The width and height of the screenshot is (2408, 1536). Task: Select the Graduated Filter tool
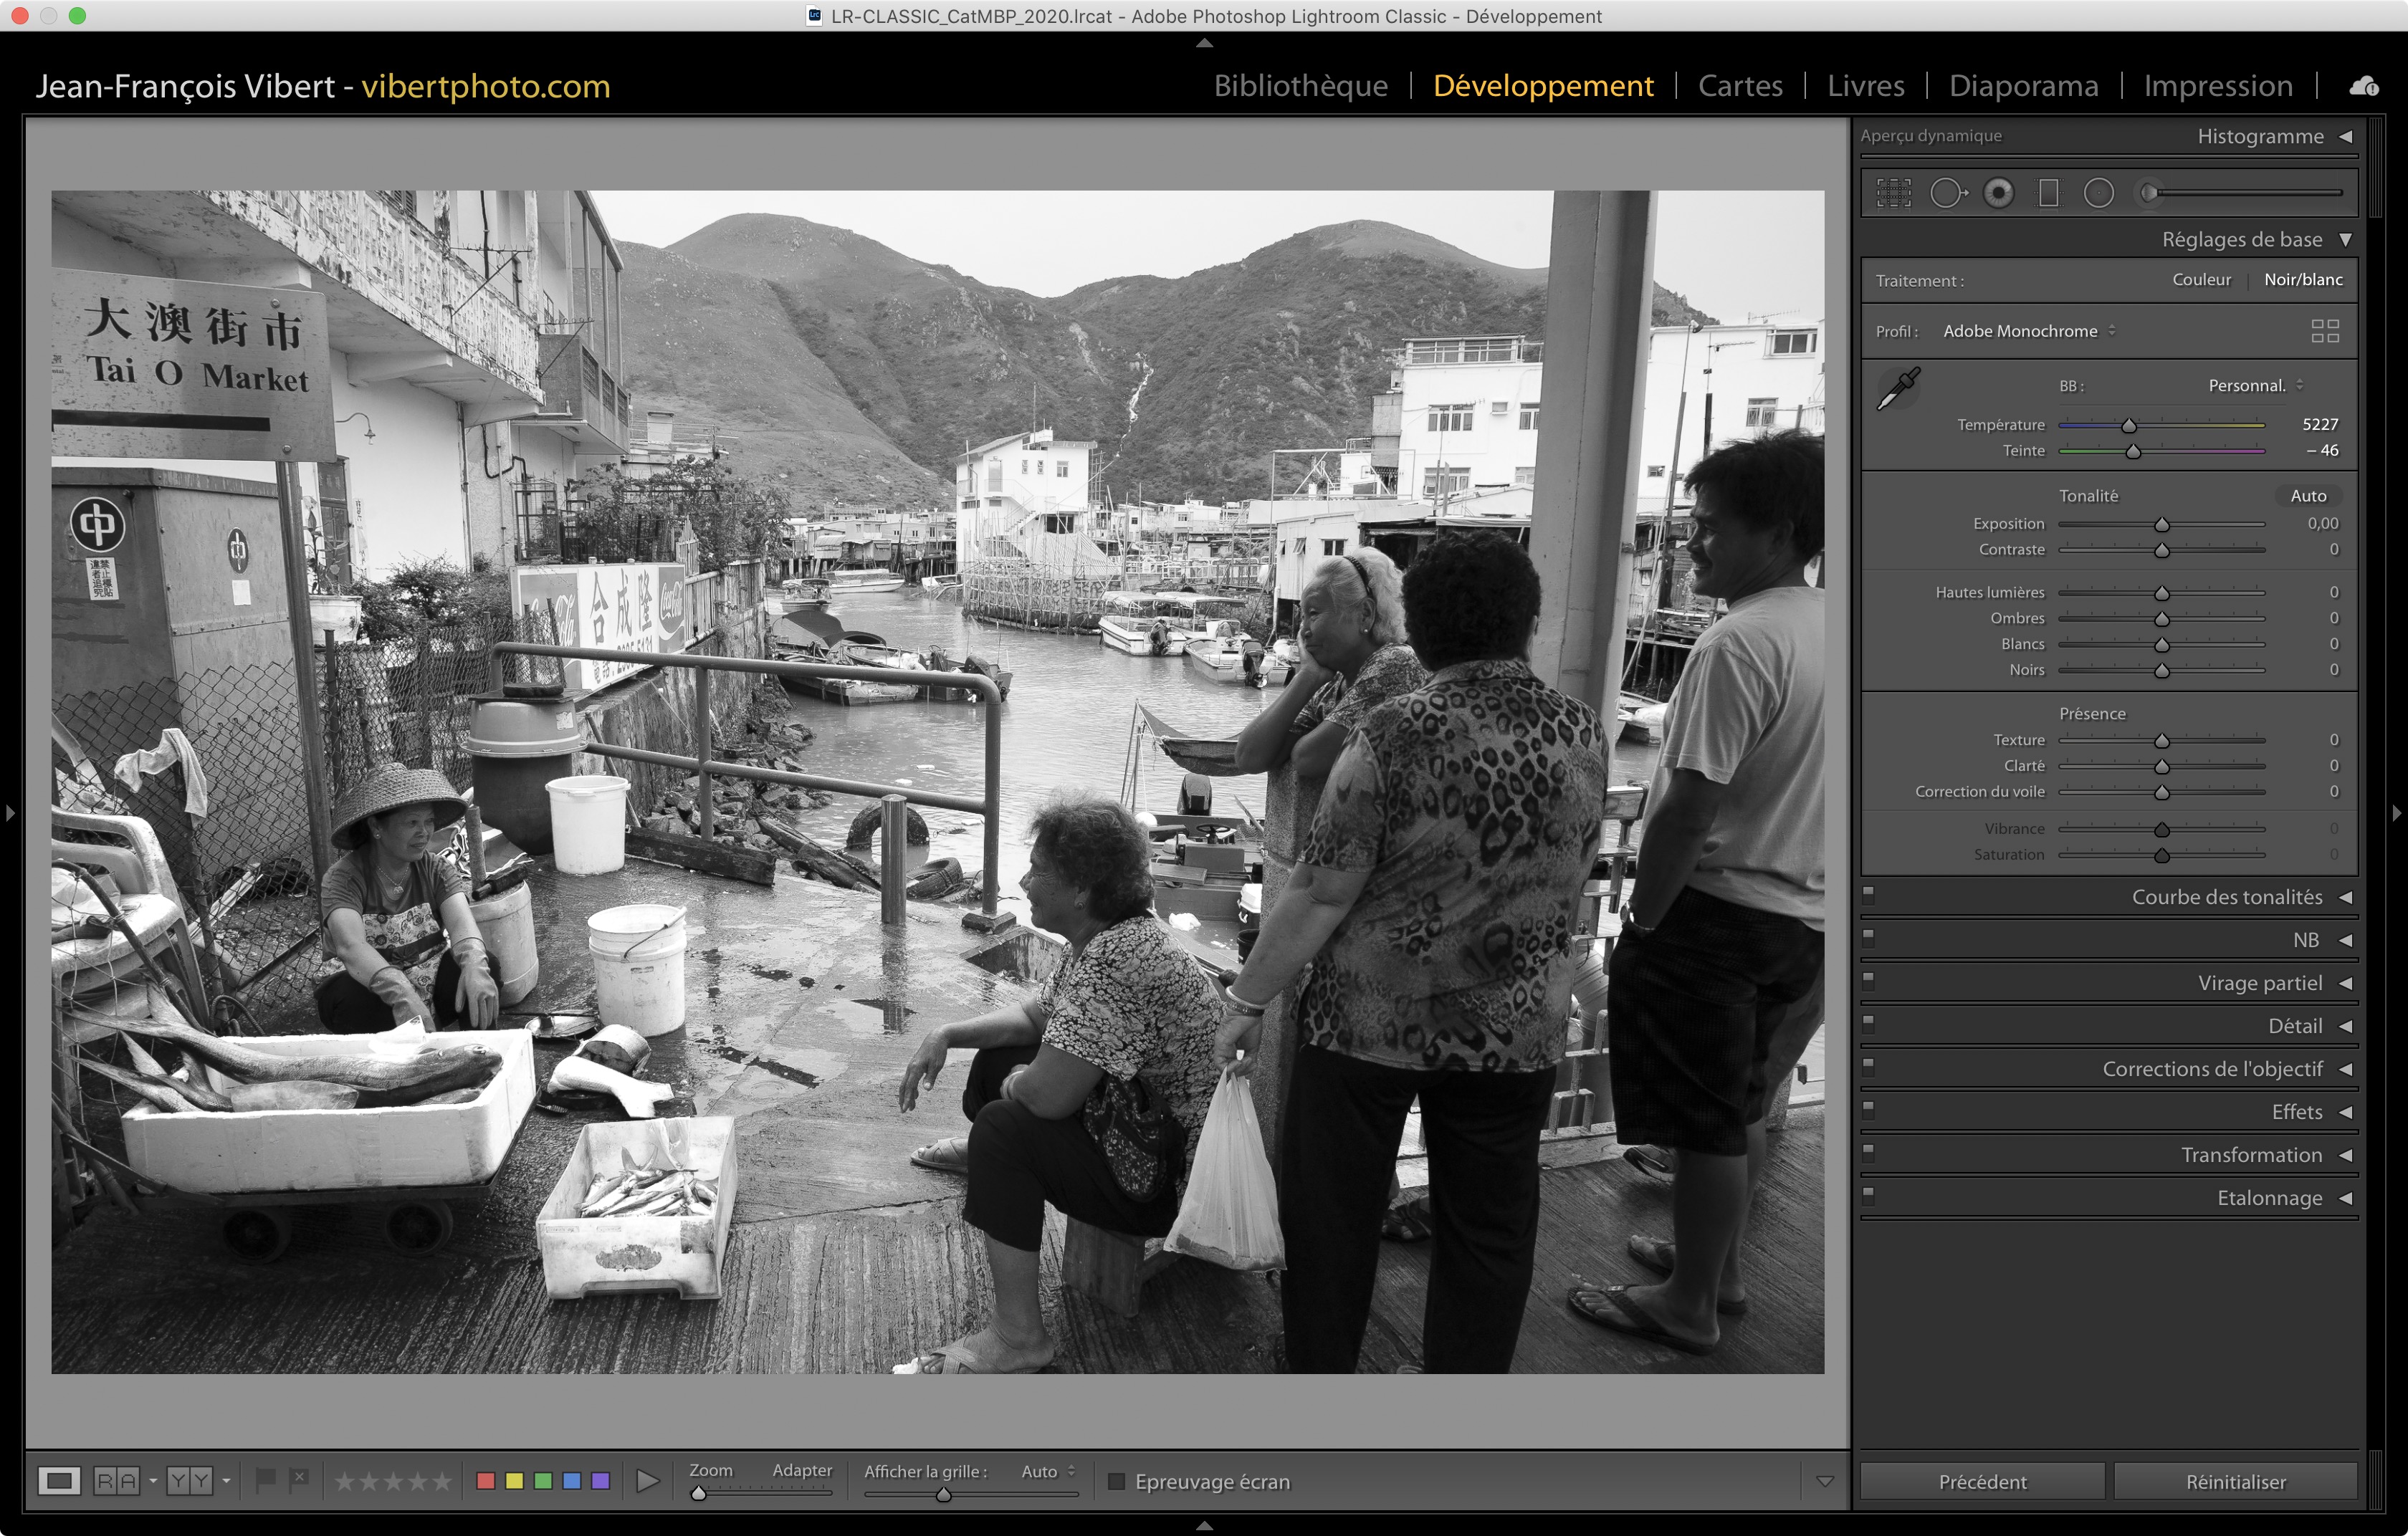tap(2048, 193)
